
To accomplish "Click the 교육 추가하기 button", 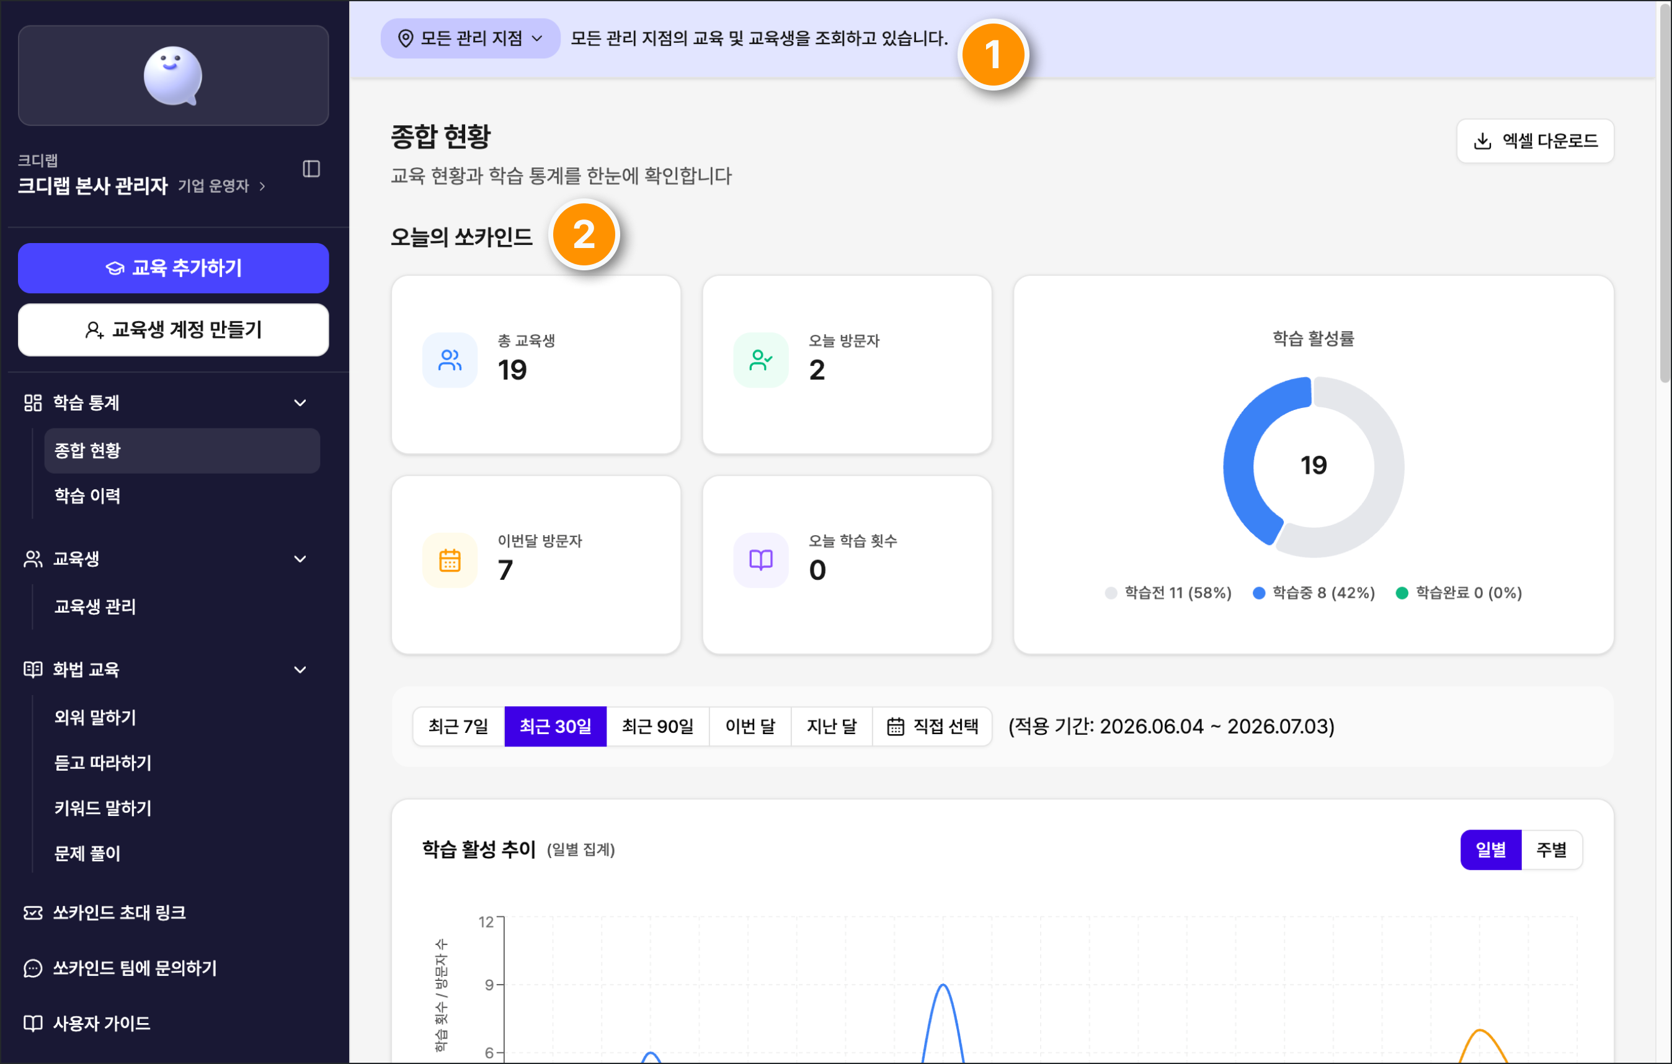I will (173, 268).
